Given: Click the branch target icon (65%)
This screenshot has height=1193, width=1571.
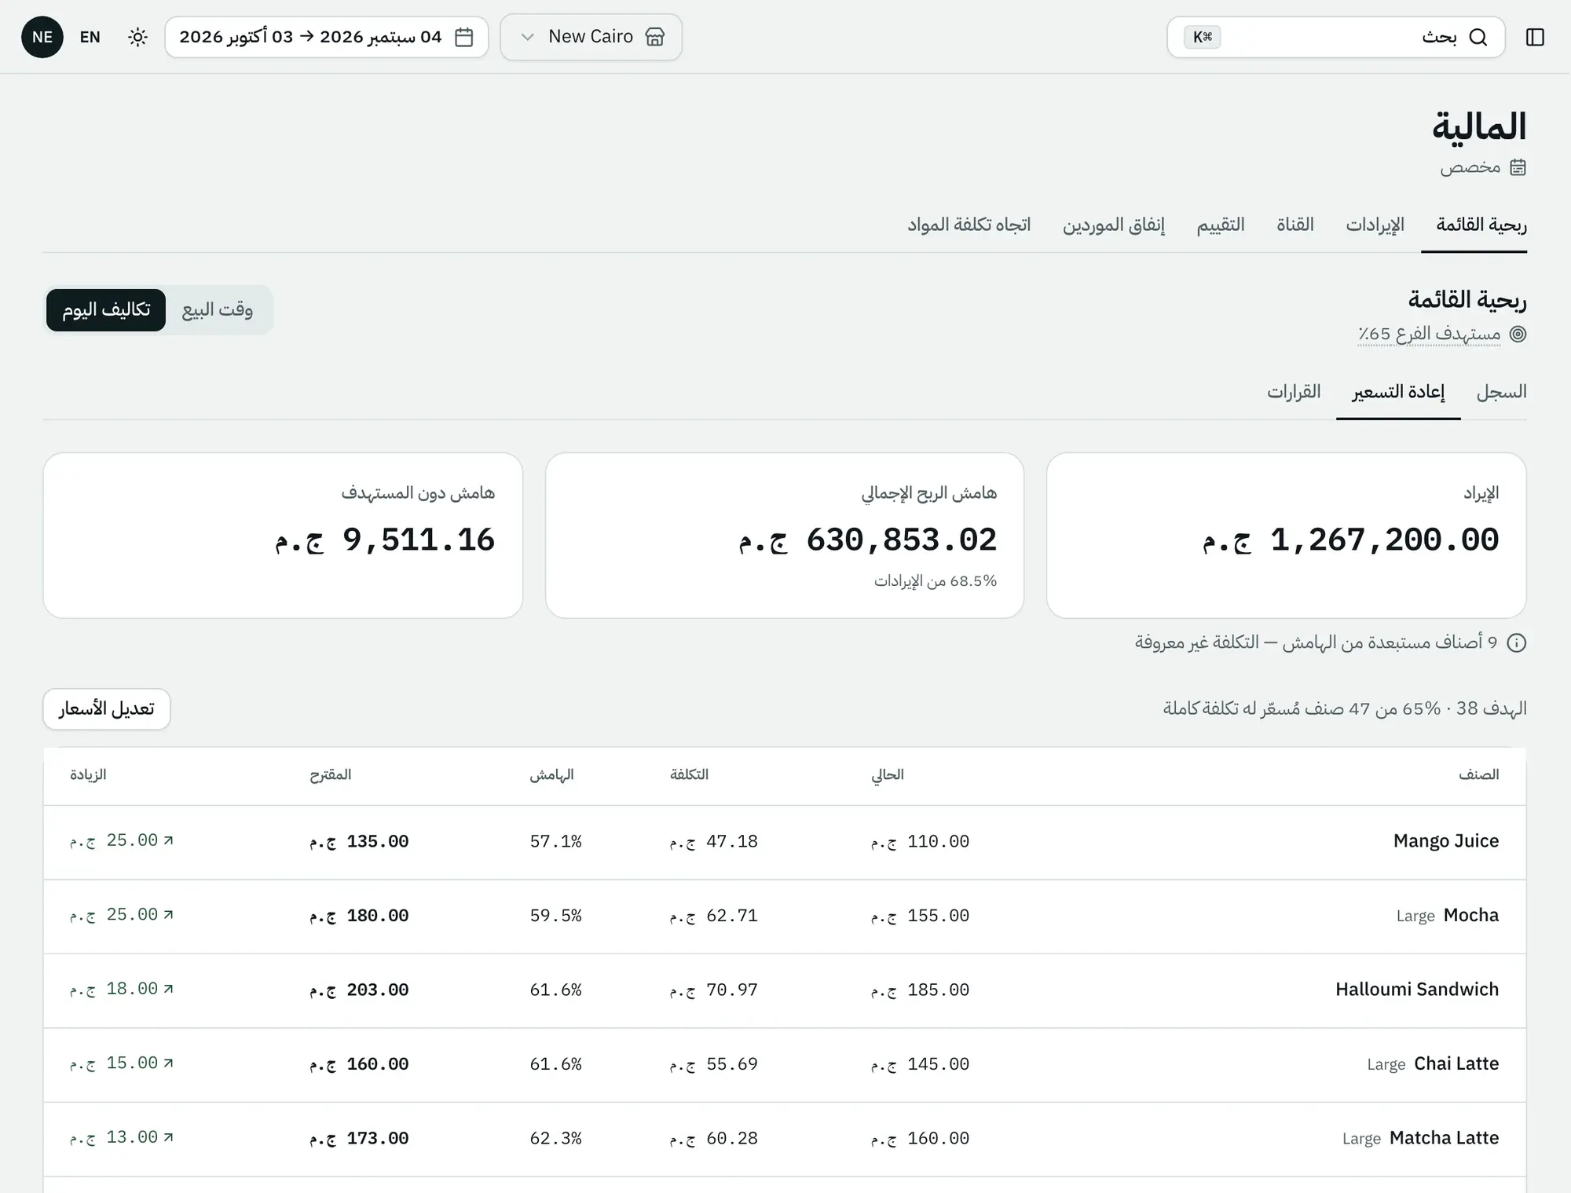Looking at the screenshot, I should pyautogui.click(x=1518, y=335).
